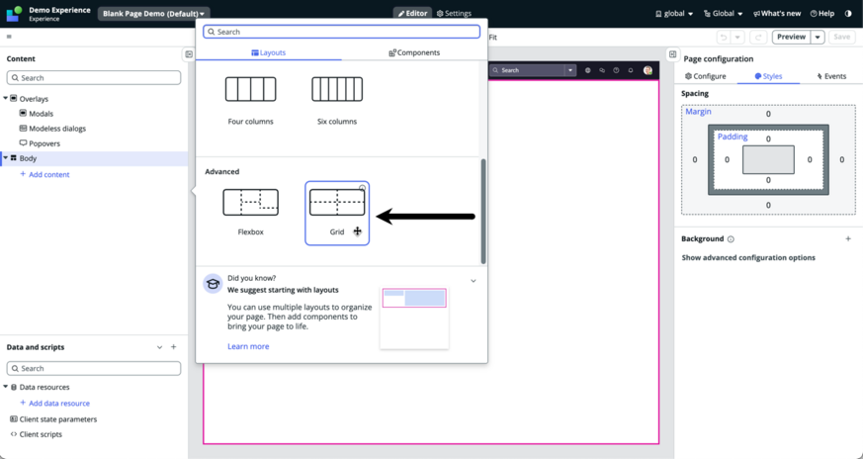This screenshot has width=863, height=459.
Task: Open the undo history dropdown arrow
Action: point(737,37)
